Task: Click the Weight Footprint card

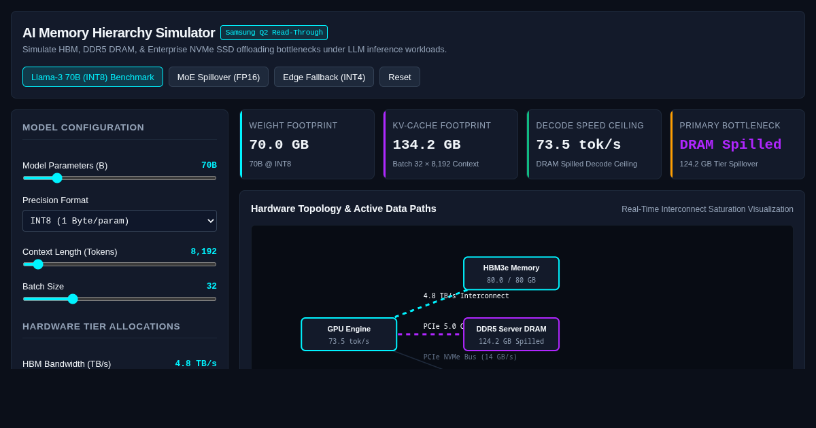Action: [307, 145]
